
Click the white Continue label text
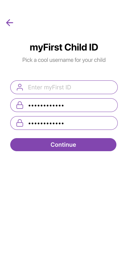[x=63, y=145]
